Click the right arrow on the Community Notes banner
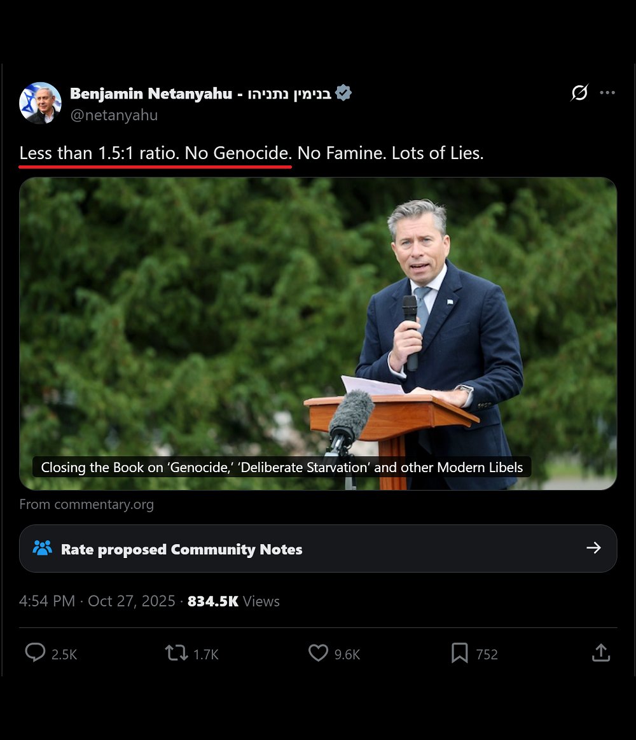 [x=593, y=547]
